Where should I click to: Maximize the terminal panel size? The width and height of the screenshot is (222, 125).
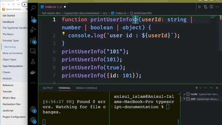[211, 88]
